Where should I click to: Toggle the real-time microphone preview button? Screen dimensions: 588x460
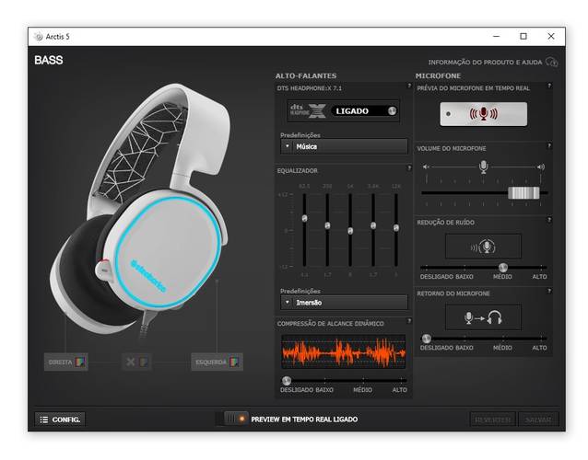click(x=483, y=114)
